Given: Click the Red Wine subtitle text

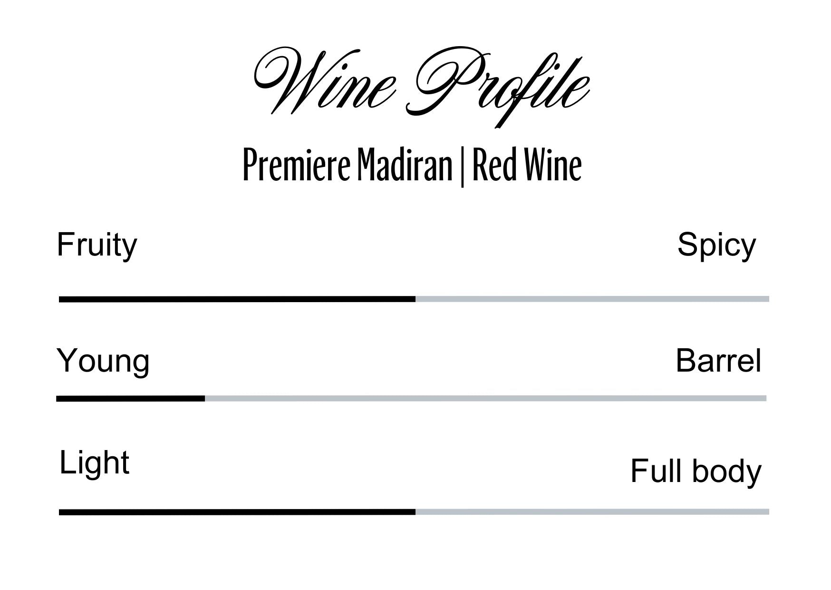Looking at the screenshot, I should point(527,166).
